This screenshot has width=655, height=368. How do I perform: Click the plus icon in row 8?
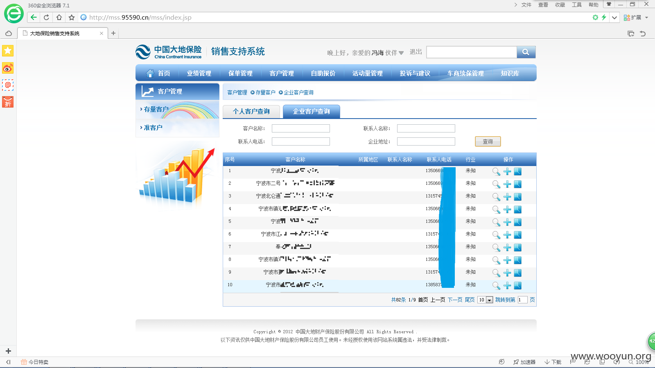coord(507,260)
